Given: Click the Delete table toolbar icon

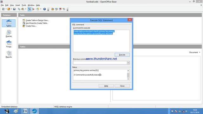Looking at the screenshot, I should 60,9.
